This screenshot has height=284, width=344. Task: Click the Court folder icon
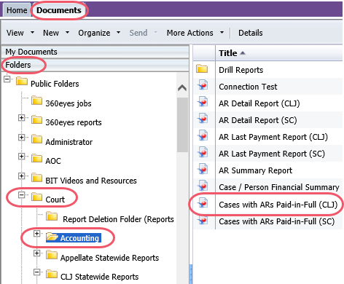coord(36,197)
